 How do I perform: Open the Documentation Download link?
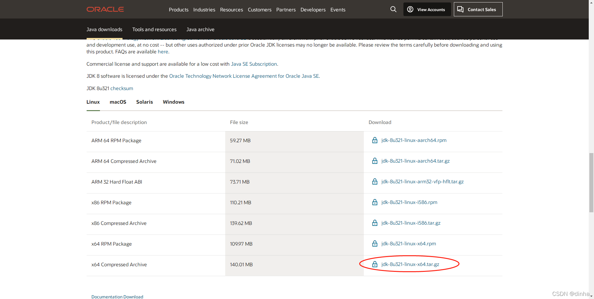coord(117,297)
